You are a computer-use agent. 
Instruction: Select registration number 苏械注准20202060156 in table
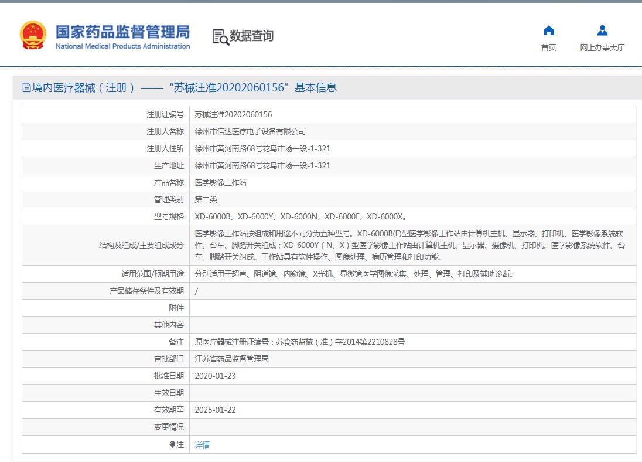click(233, 114)
